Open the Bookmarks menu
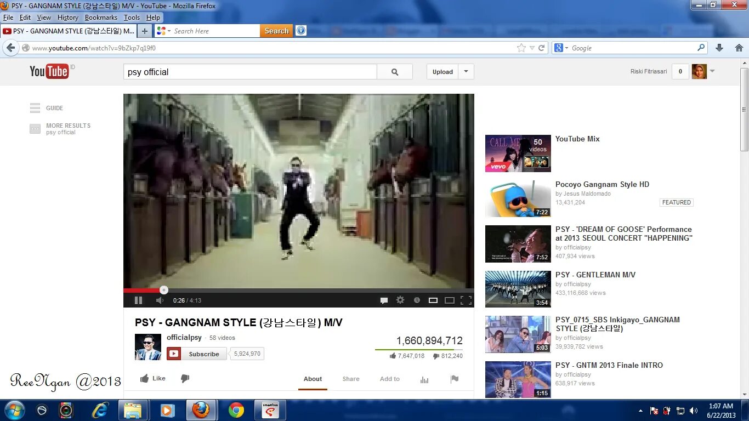749x421 pixels. 101,17
